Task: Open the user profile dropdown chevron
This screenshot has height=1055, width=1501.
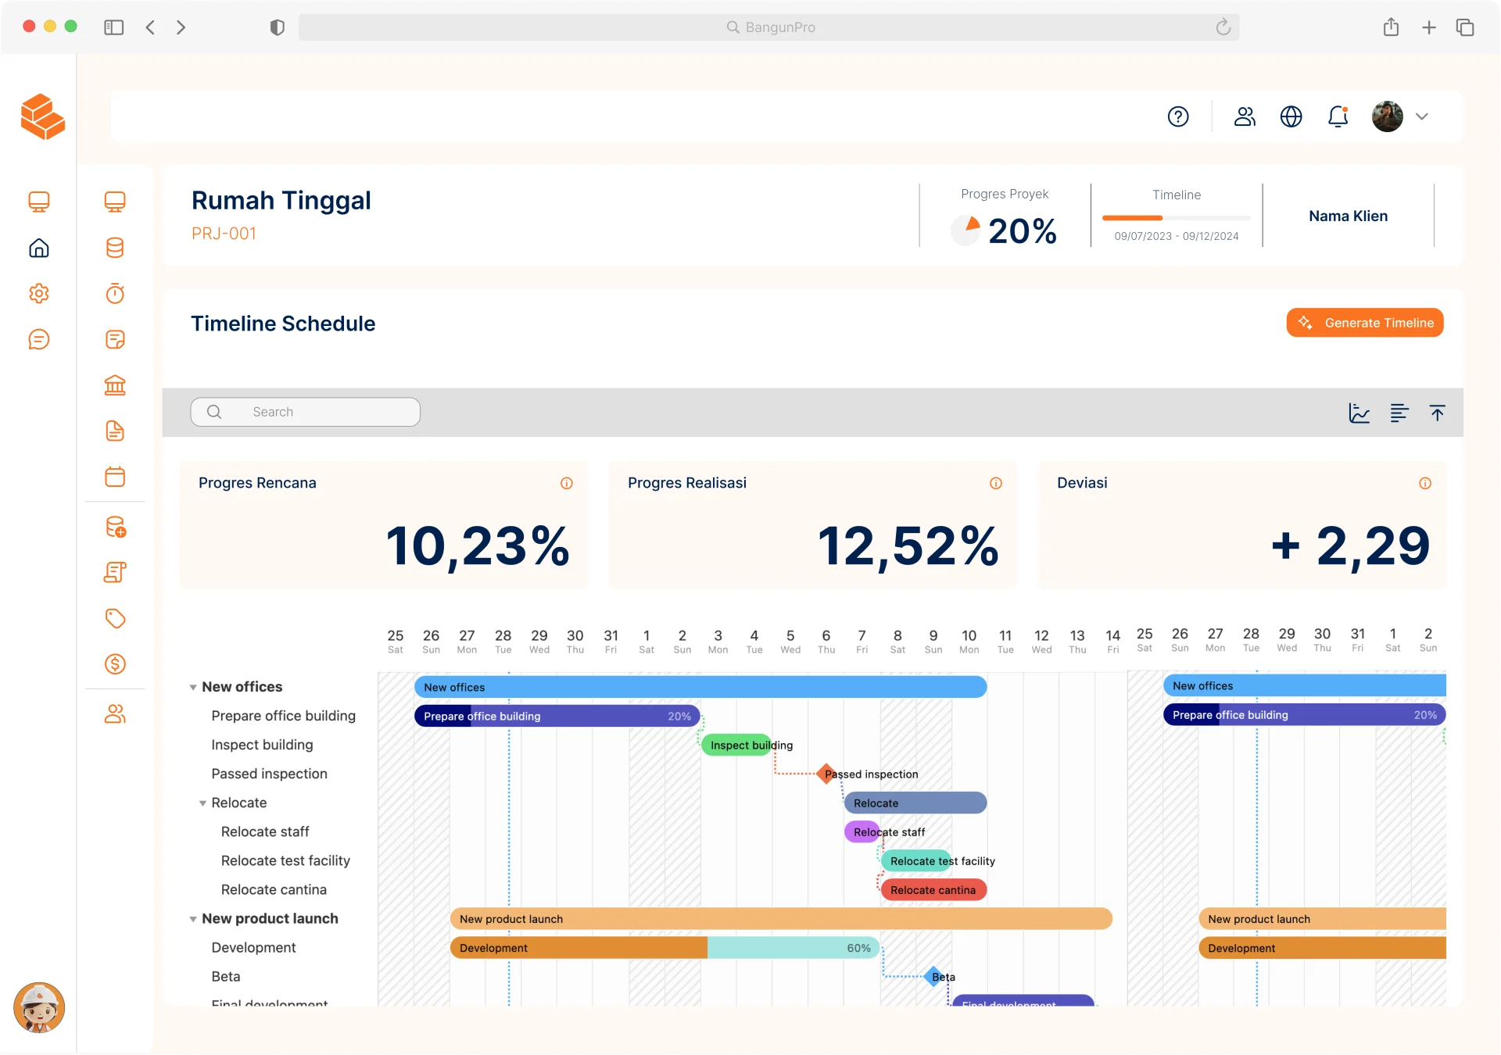Action: 1422,116
